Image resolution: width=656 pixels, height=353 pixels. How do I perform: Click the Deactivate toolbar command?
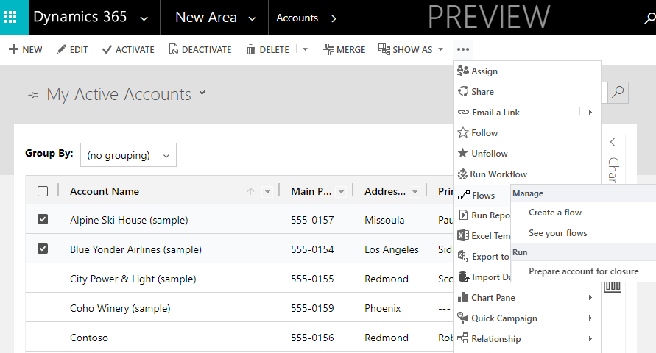tap(200, 50)
